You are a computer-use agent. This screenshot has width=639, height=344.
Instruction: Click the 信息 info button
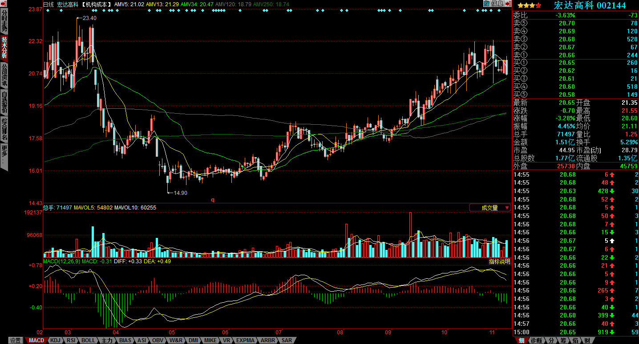497,3
